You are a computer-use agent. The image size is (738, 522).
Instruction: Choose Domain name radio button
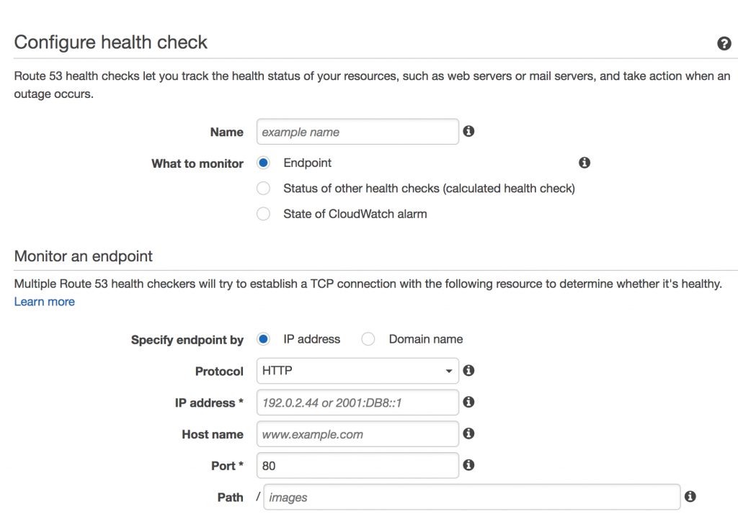coord(368,339)
